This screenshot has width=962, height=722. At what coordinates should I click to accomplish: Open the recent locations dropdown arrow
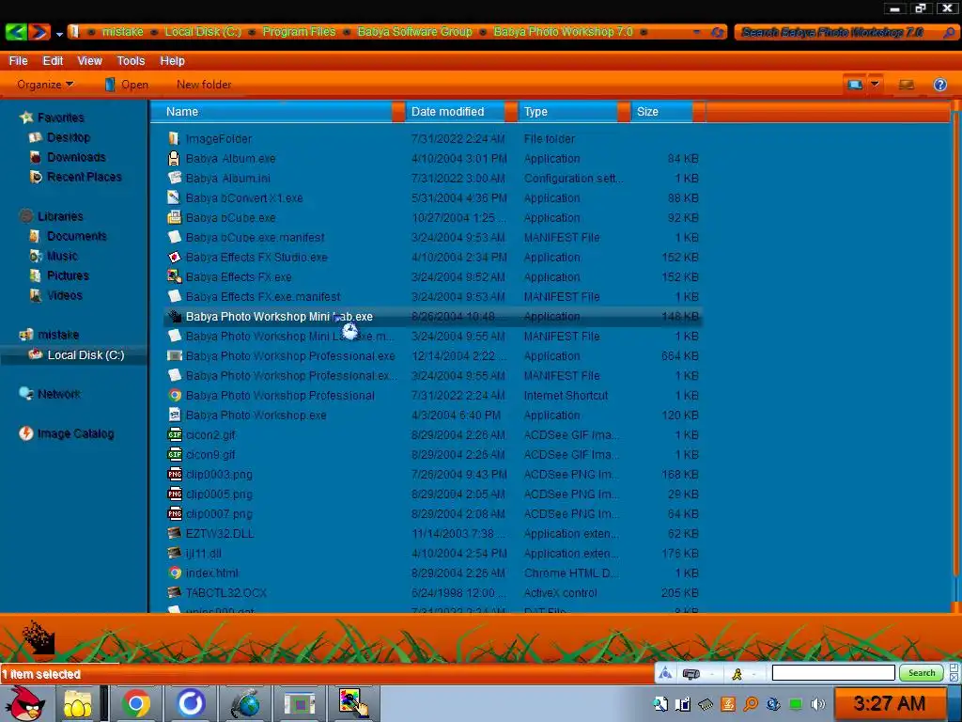tap(59, 34)
